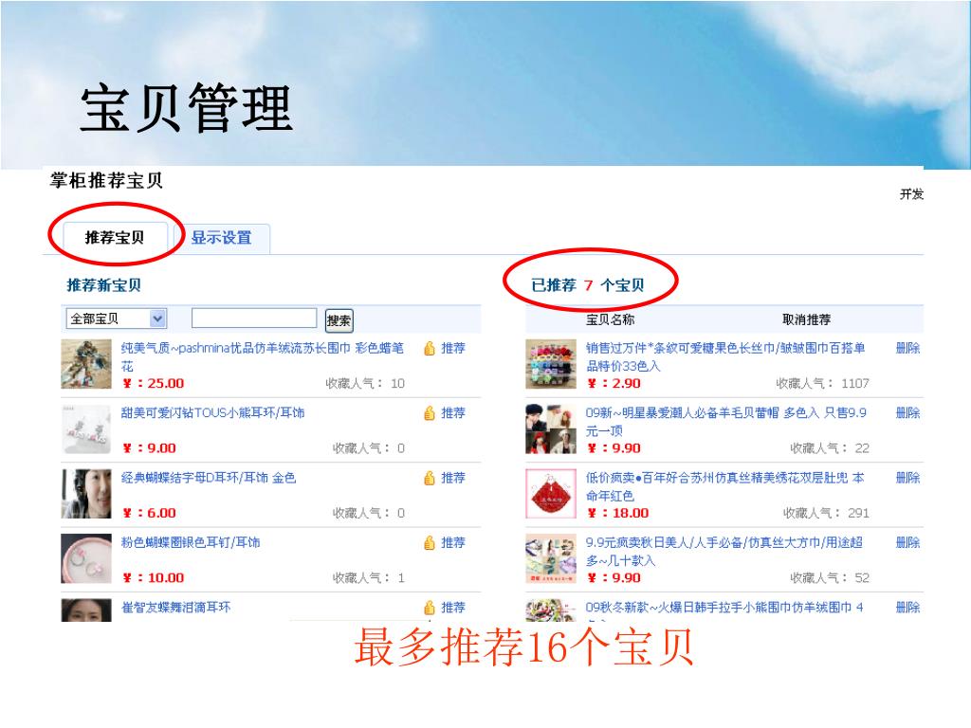Open the 粉色蝴蝶圈银色耳钉 title link
This screenshot has width=971, height=728.
click(190, 543)
